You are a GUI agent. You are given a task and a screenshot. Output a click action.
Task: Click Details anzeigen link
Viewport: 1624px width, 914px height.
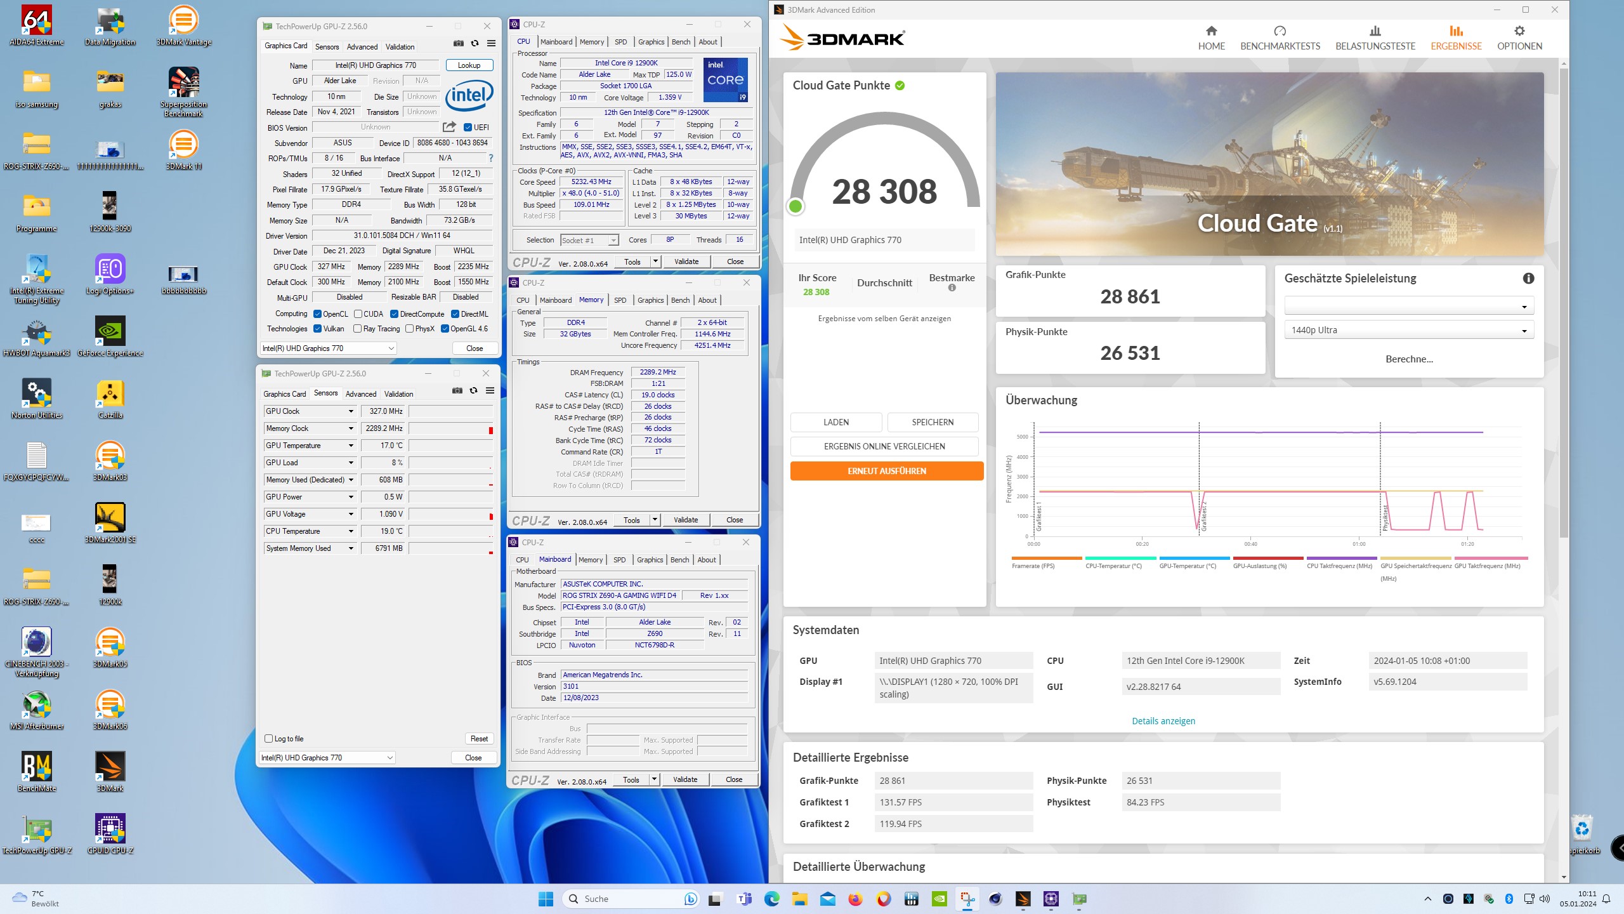pyautogui.click(x=1163, y=720)
